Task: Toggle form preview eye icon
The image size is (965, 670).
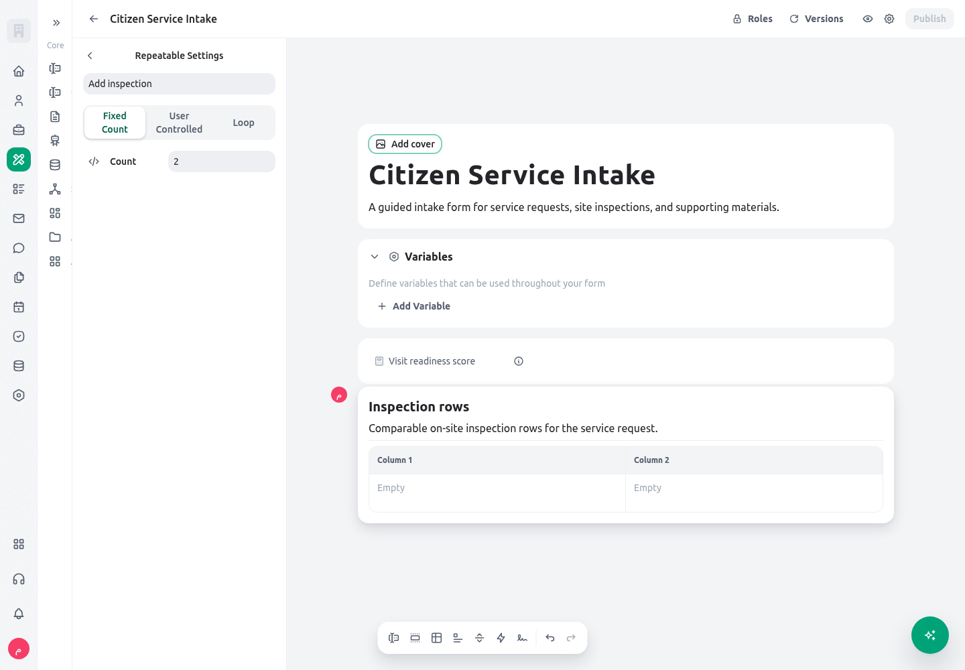Action: (x=868, y=19)
